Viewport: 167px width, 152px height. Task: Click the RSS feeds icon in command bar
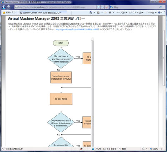98,12
